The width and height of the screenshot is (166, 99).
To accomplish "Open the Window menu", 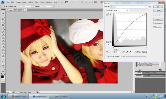I will click(49, 2).
